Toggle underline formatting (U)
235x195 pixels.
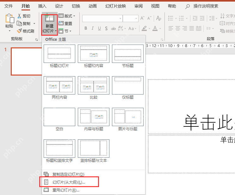[x=99, y=28]
